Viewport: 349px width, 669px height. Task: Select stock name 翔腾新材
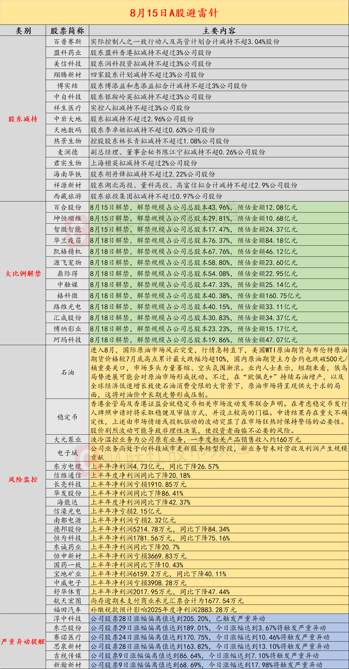tap(67, 75)
